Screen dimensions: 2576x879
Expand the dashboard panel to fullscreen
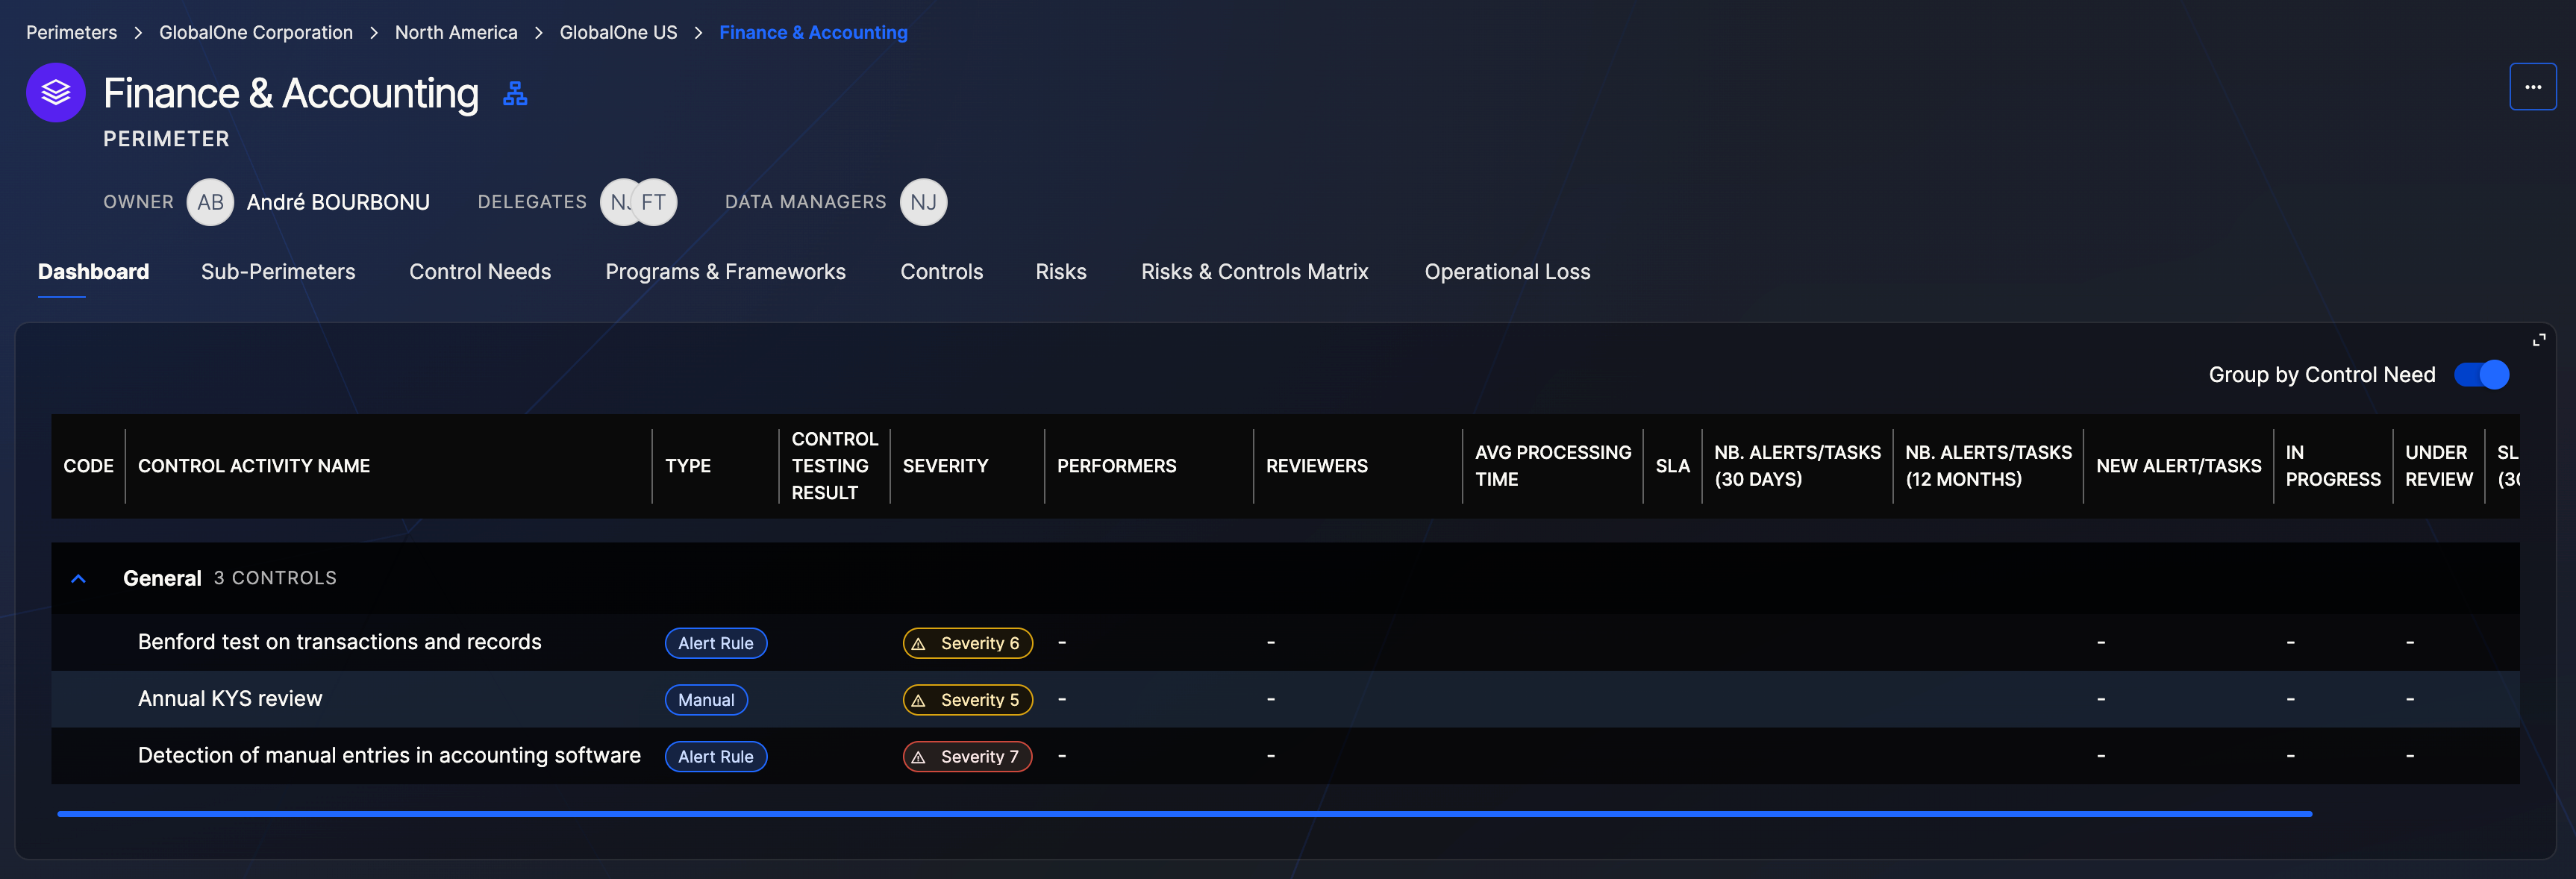point(2538,340)
